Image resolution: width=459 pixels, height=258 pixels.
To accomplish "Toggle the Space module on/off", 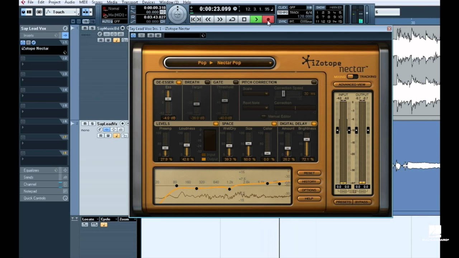I will (x=274, y=124).
